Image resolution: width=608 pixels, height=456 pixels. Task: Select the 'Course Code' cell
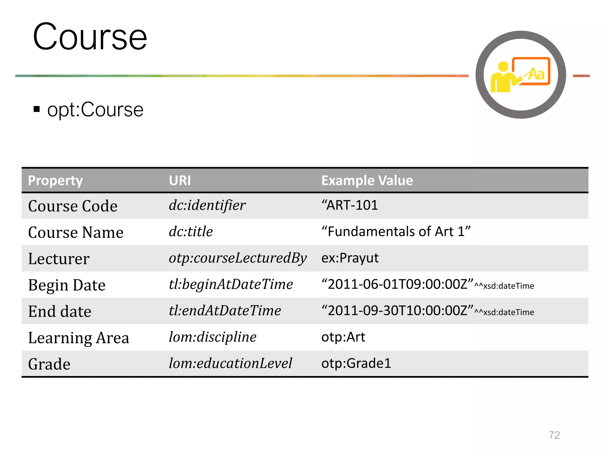pyautogui.click(x=73, y=206)
